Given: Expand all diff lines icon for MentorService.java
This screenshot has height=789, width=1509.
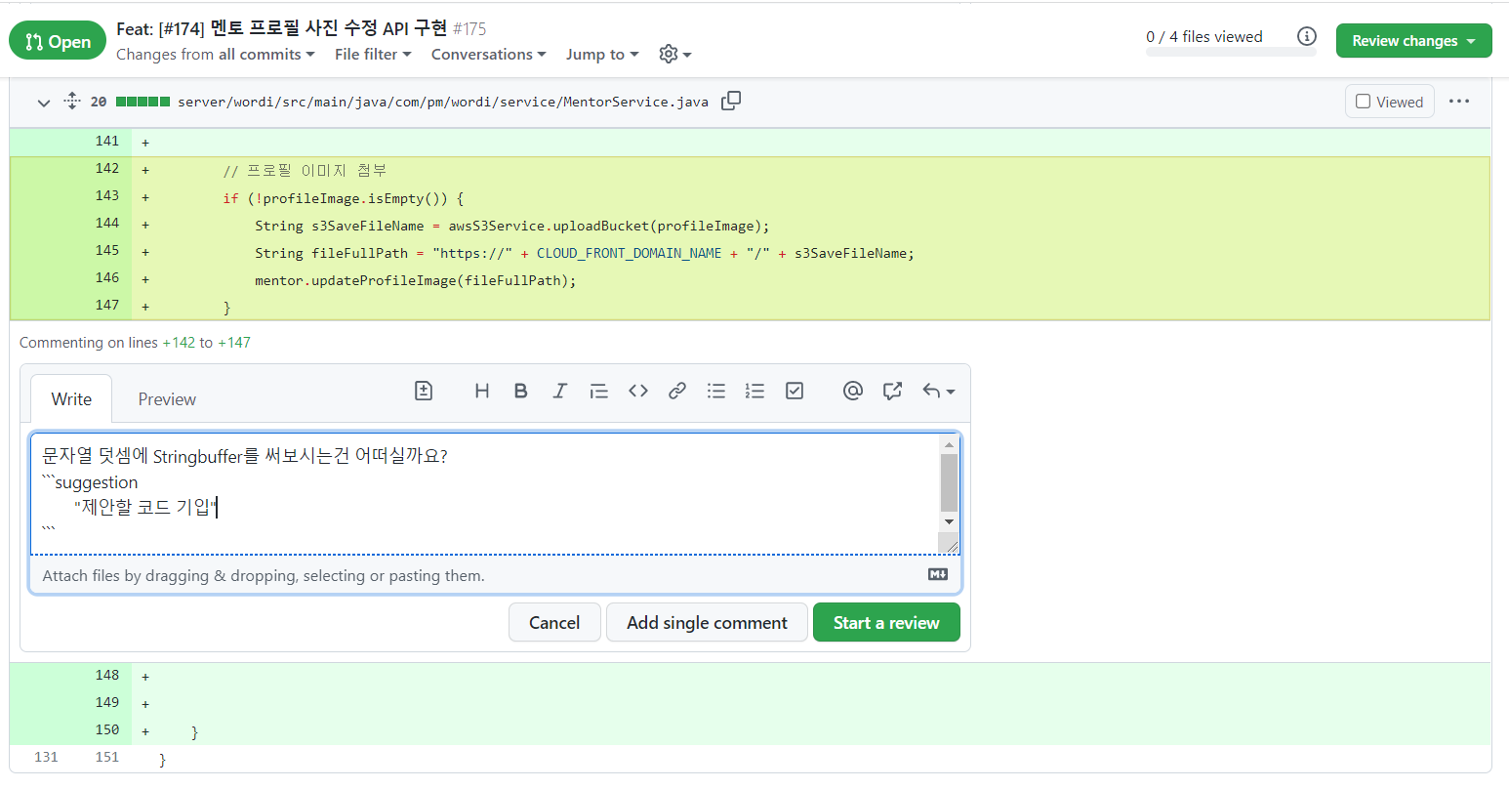Looking at the screenshot, I should [72, 101].
